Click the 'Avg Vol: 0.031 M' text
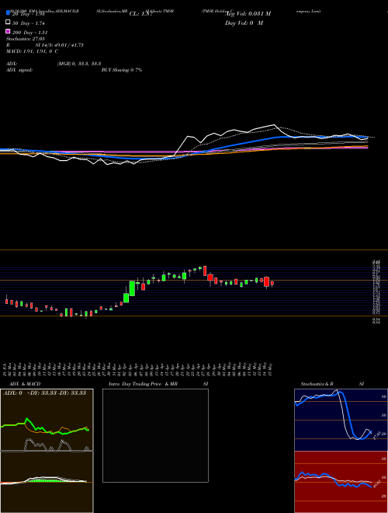The height and width of the screenshot is (513, 388). (x=248, y=14)
